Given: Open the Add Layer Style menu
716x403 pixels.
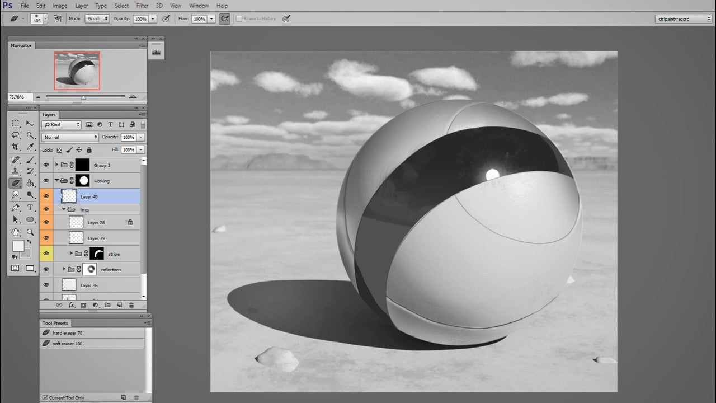Looking at the screenshot, I should (71, 305).
